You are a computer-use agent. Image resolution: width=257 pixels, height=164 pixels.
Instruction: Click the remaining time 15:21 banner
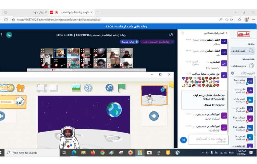click(126, 26)
